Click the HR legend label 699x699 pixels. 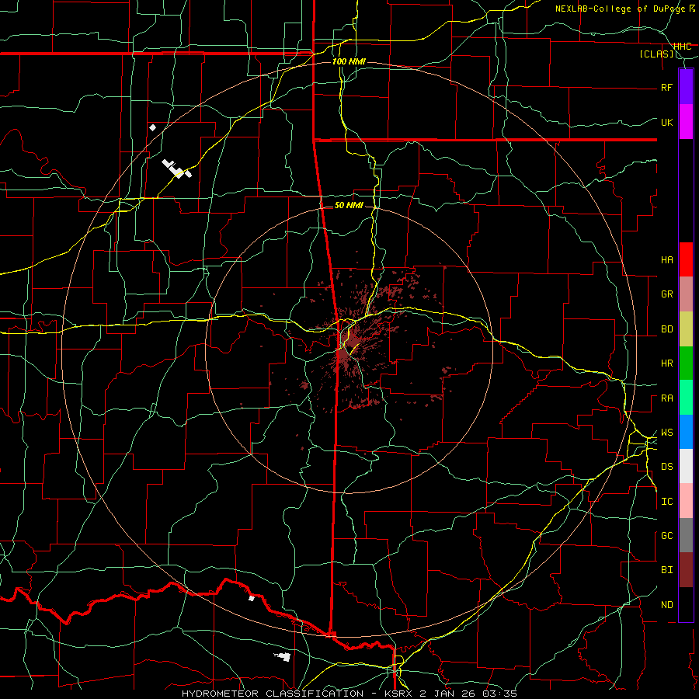point(667,363)
